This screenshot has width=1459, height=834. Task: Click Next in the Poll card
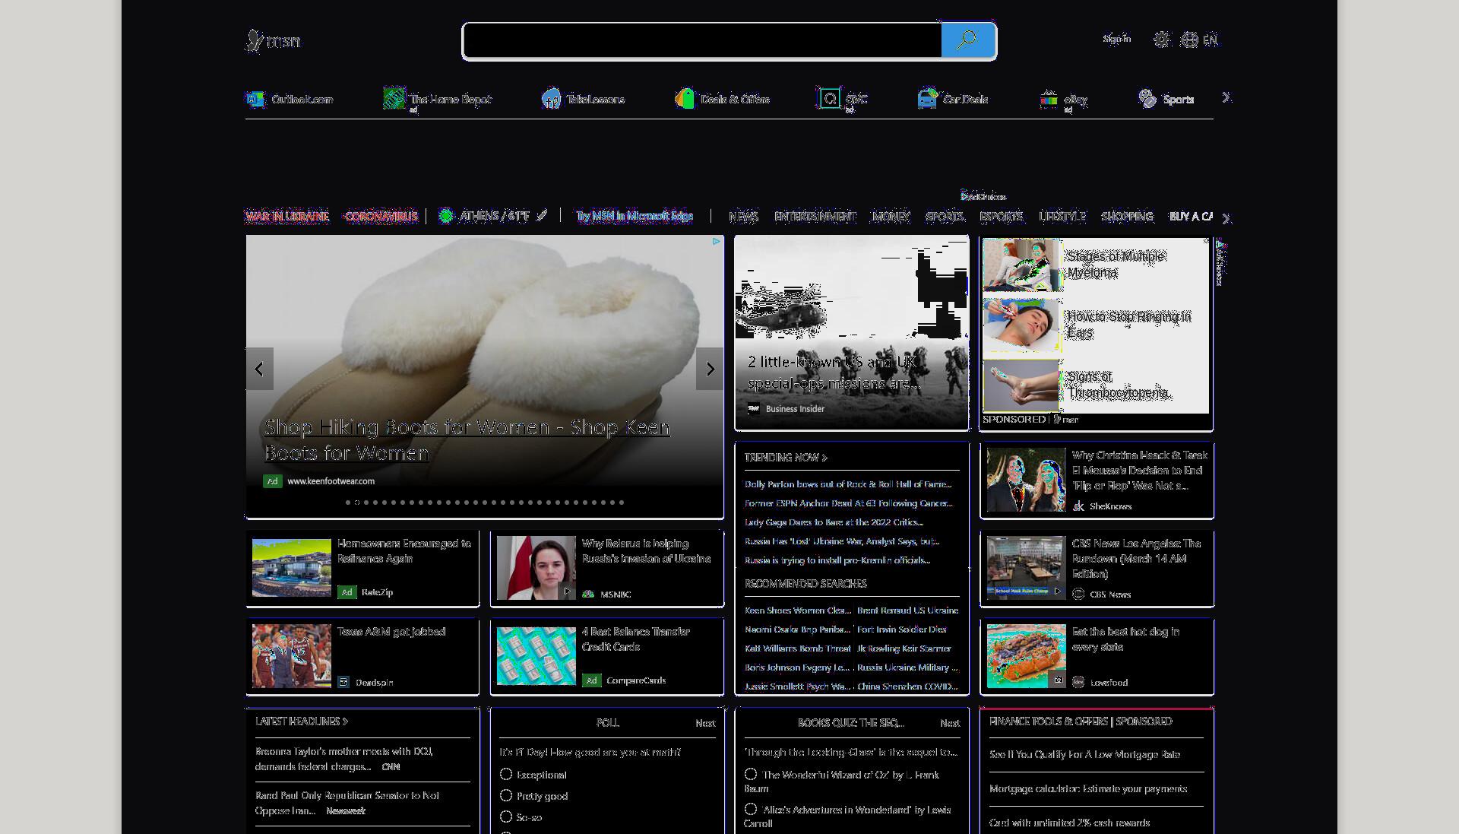[705, 723]
